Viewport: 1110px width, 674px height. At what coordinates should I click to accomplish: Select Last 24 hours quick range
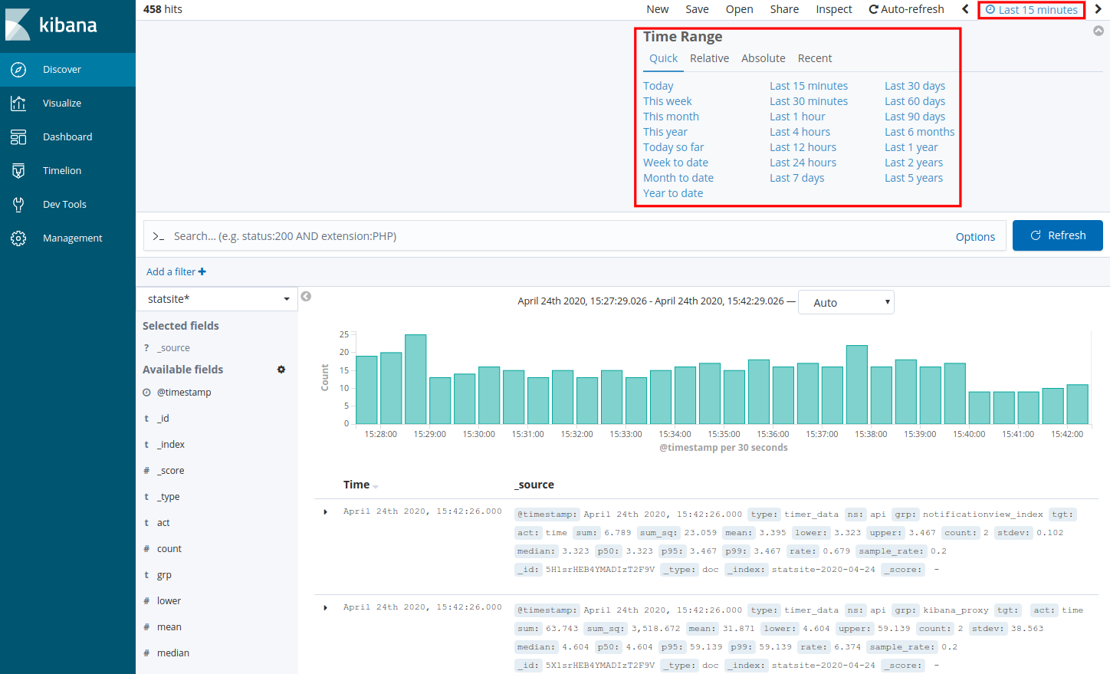[x=803, y=163]
